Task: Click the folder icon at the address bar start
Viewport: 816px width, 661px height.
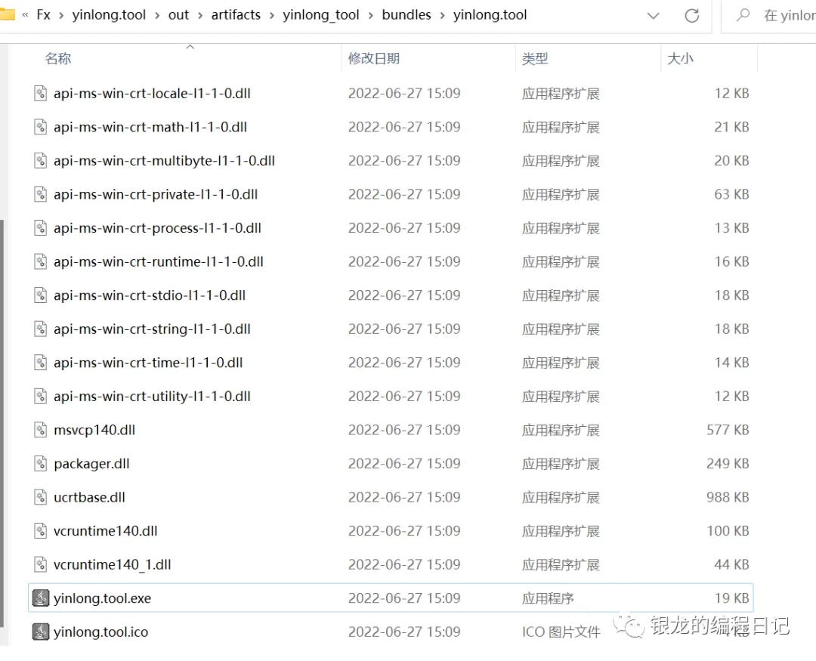Action: point(8,14)
